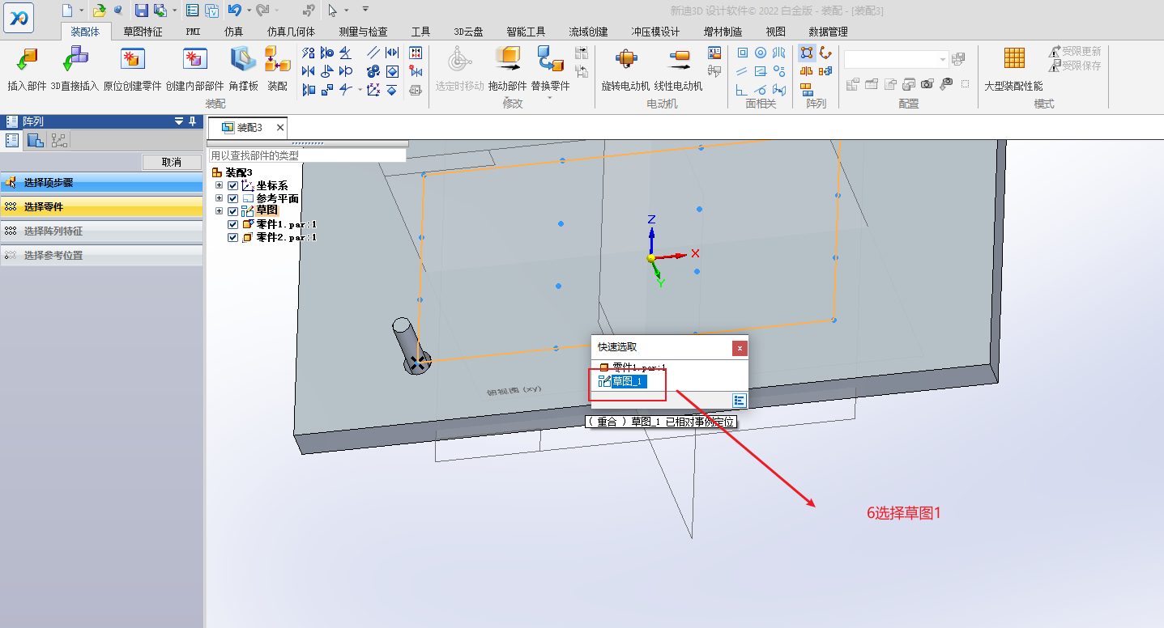Viewport: 1164px width, 628px height.
Task: Open the 视图 ribbon tab
Action: (775, 32)
